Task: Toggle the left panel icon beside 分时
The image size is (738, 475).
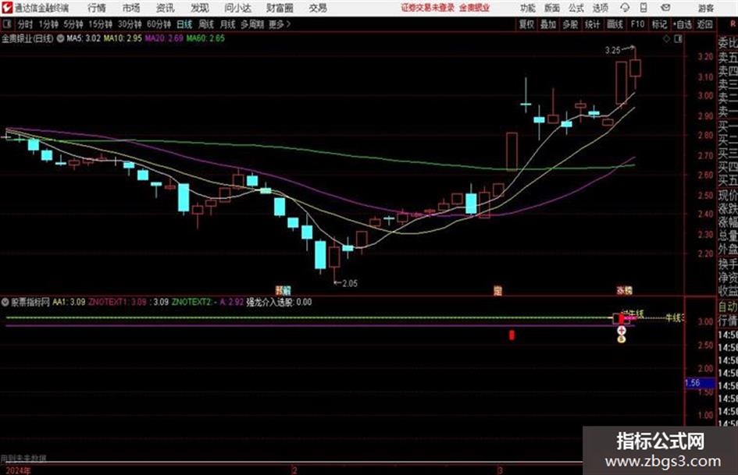Action: point(6,24)
